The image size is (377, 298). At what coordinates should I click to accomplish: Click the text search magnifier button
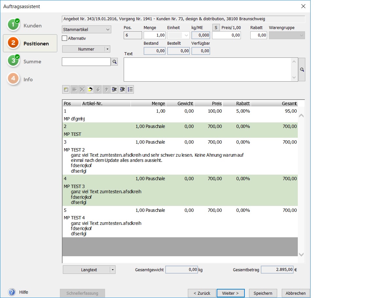point(302,70)
